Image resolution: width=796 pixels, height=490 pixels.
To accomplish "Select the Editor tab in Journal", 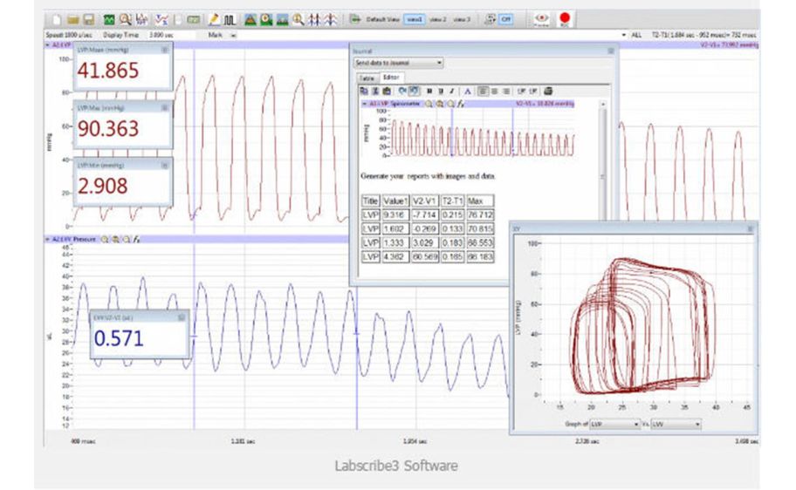I will click(391, 78).
